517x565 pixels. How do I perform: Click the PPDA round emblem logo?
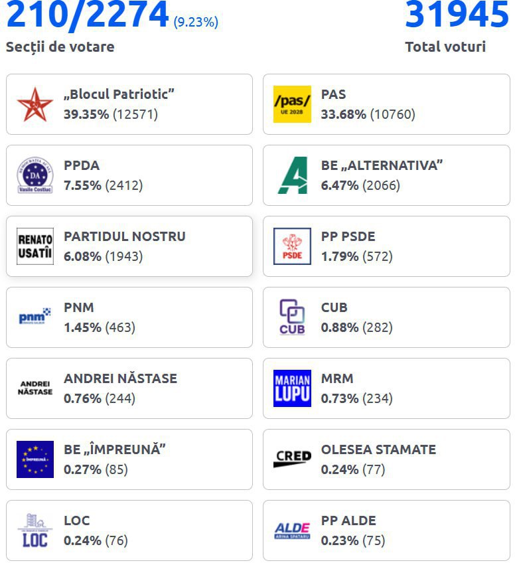pos(35,175)
